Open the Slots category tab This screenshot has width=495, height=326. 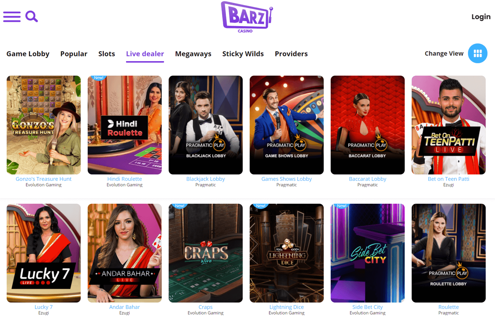click(107, 54)
